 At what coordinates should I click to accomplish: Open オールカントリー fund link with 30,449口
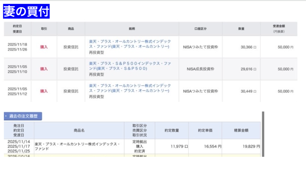[x=130, y=88]
